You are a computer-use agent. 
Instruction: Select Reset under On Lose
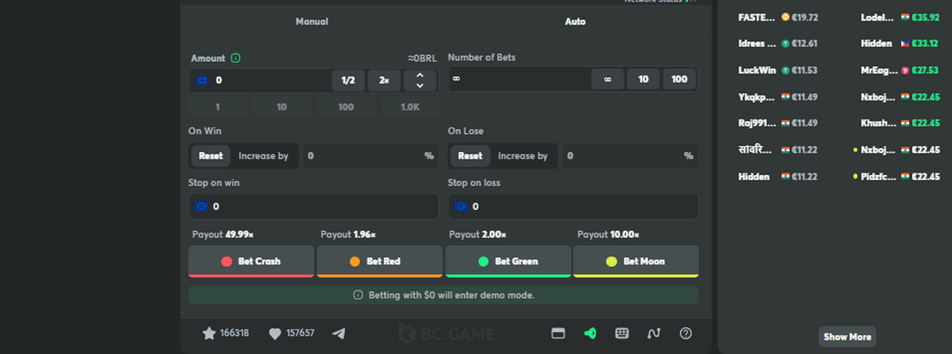pos(470,156)
